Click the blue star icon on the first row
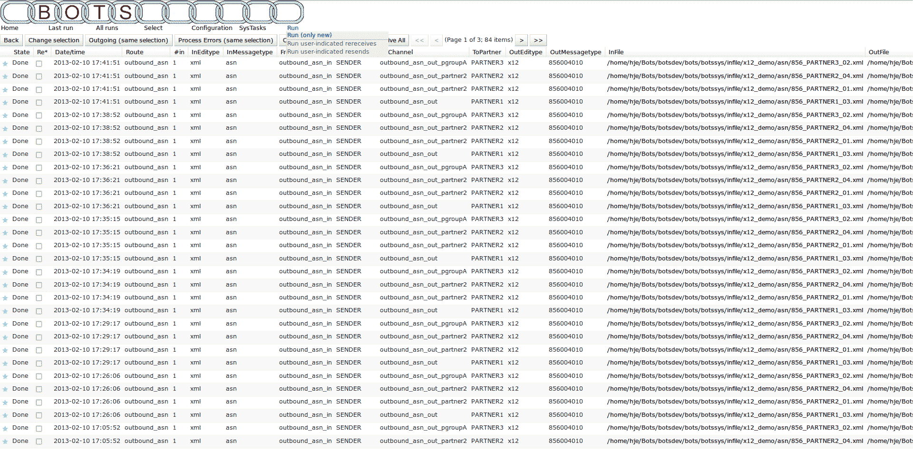 5,62
